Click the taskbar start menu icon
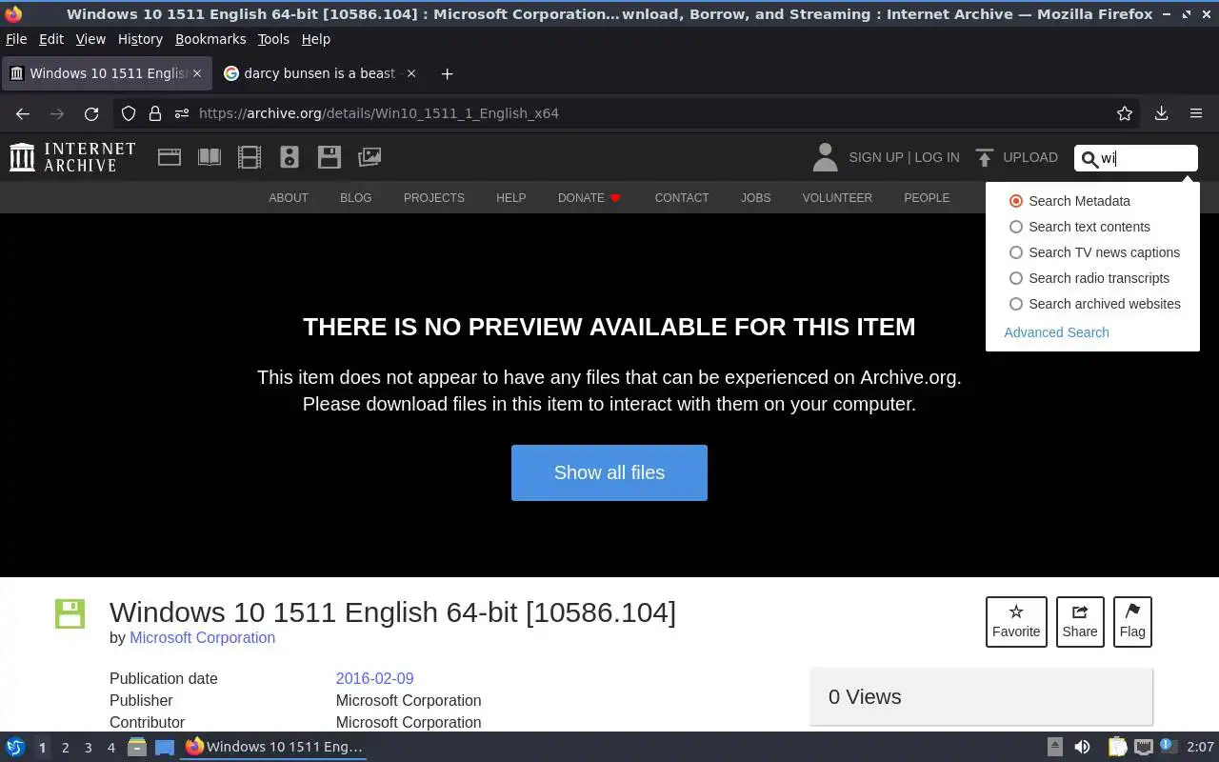1219x762 pixels. coord(15,747)
